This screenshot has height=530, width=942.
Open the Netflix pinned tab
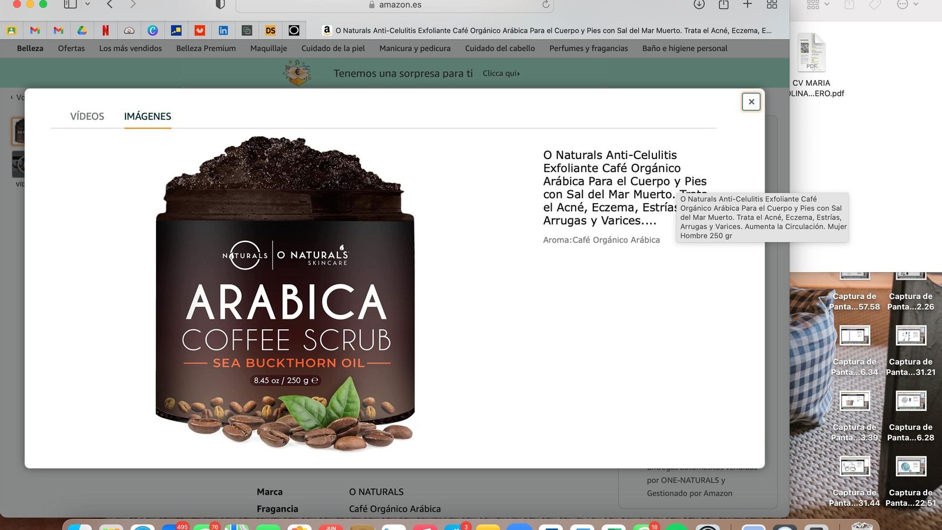click(105, 31)
